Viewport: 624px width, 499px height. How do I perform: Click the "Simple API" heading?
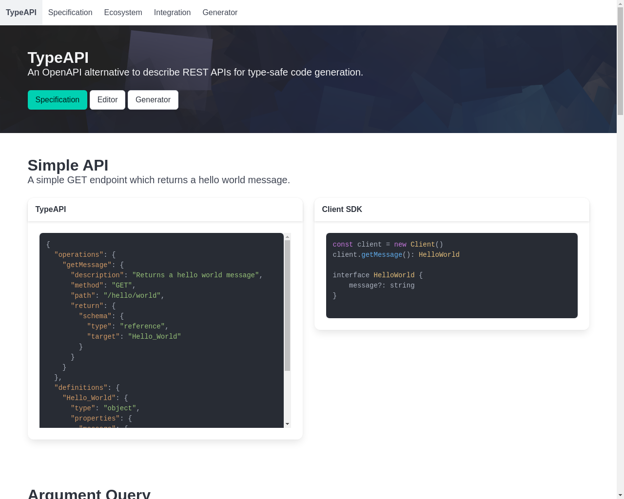pyautogui.click(x=68, y=166)
